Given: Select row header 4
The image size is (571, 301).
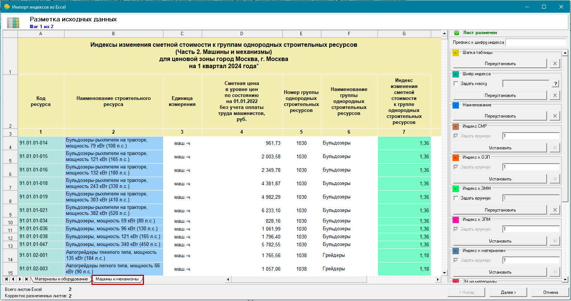Looking at the screenshot, I should pyautogui.click(x=10, y=143).
